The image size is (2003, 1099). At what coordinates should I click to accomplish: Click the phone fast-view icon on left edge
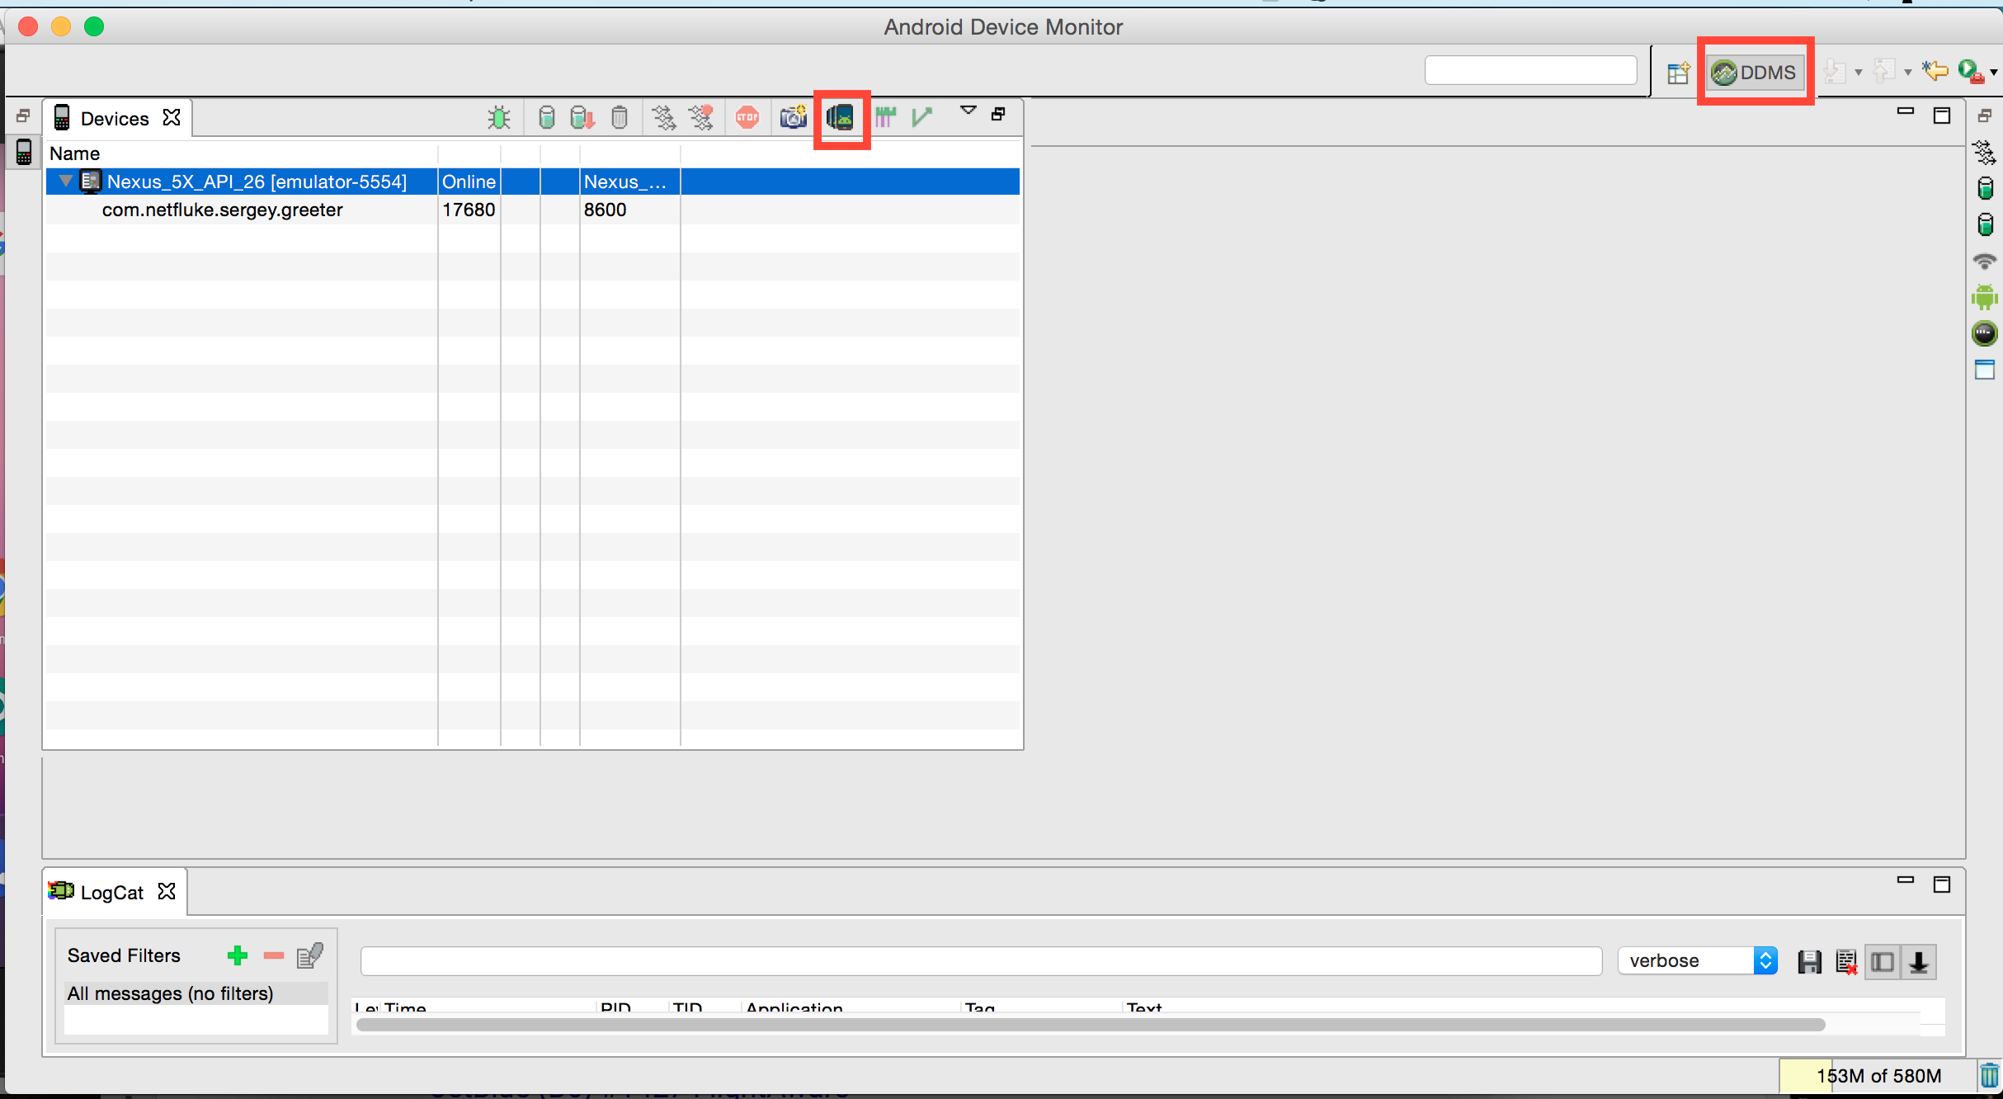tap(24, 152)
